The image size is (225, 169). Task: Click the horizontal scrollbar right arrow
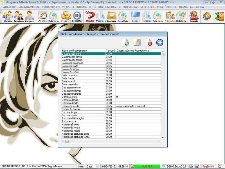point(159,141)
